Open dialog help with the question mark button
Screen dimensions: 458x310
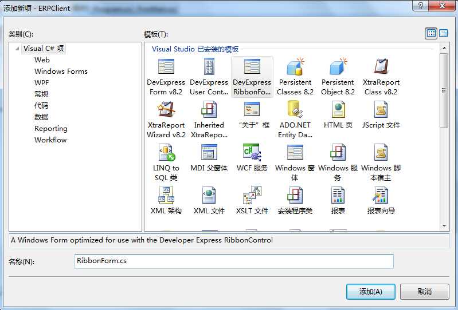coord(421,6)
